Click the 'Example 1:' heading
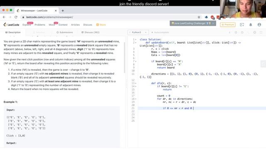 coord(10,102)
